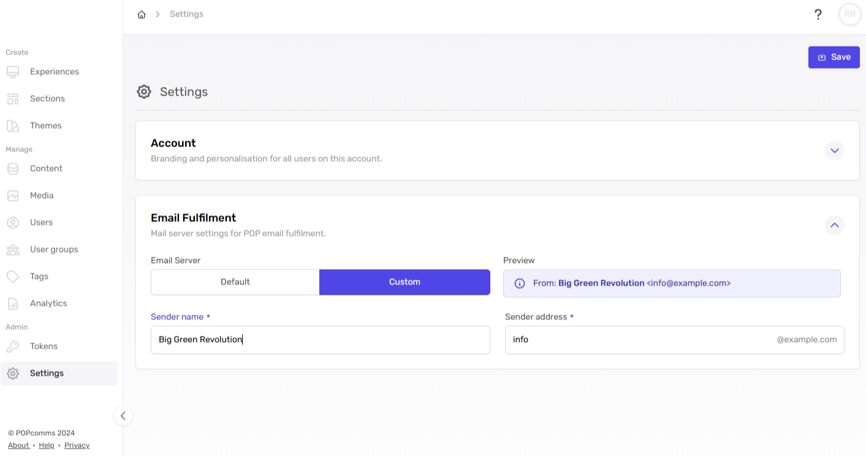The width and height of the screenshot is (866, 456).
Task: Open the About link in the footer
Action: click(18, 446)
